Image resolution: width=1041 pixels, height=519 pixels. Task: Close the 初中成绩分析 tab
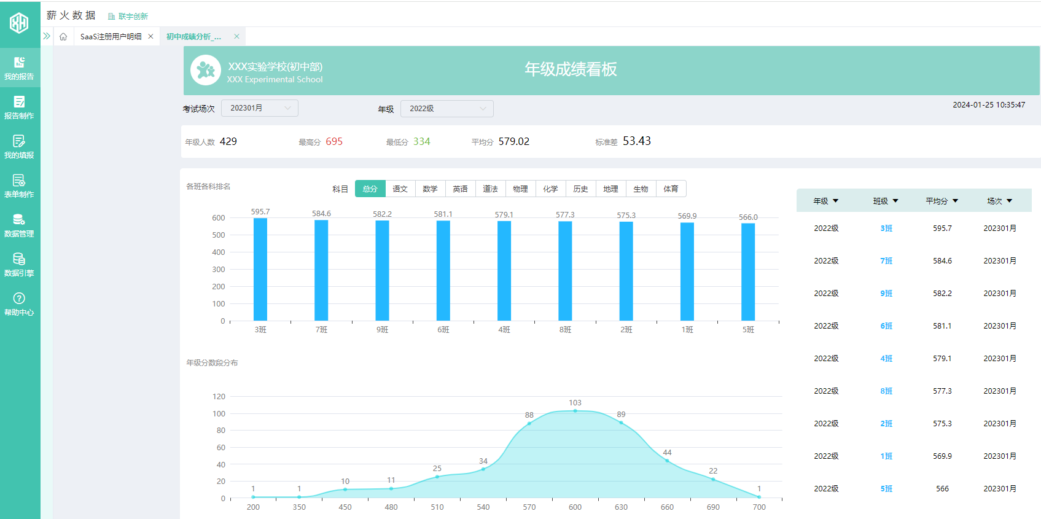coord(236,37)
